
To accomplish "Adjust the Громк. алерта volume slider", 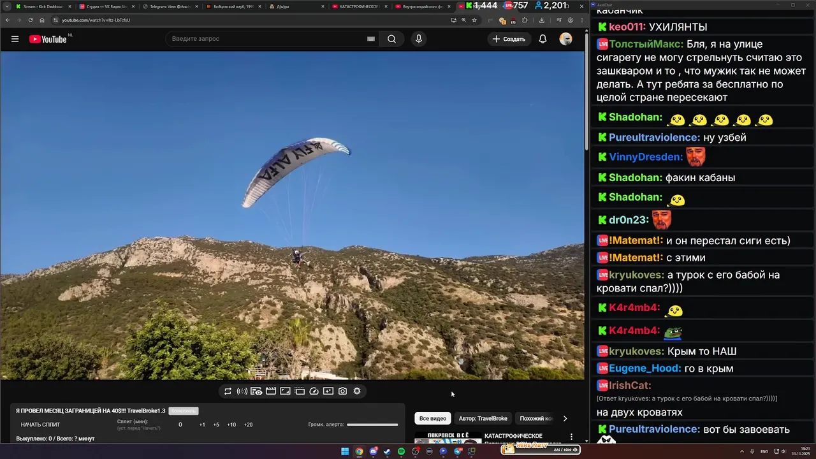I will point(372,425).
